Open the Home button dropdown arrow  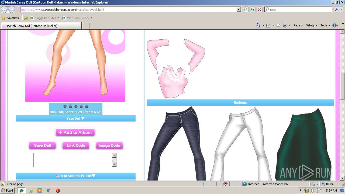click(x=263, y=25)
